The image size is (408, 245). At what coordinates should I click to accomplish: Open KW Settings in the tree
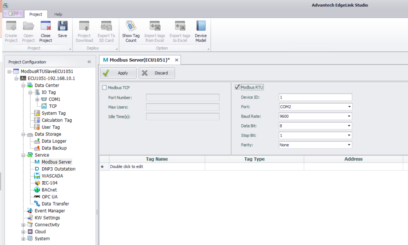(47, 218)
